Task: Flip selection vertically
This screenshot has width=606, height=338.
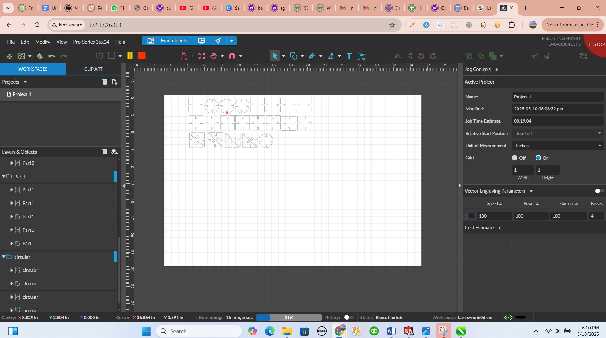Action: pyautogui.click(x=409, y=56)
